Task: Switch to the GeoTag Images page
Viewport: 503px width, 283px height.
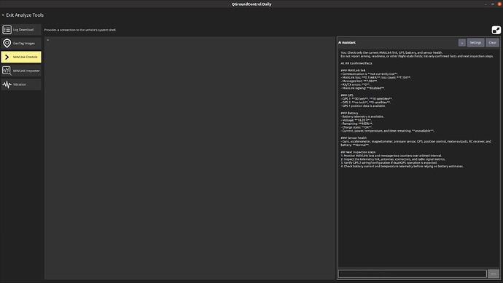Action: 21,43
